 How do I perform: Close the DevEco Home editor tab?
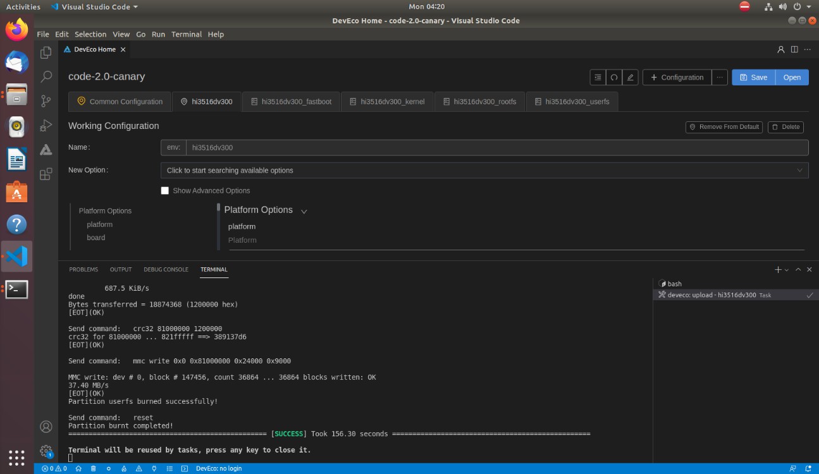(x=123, y=49)
